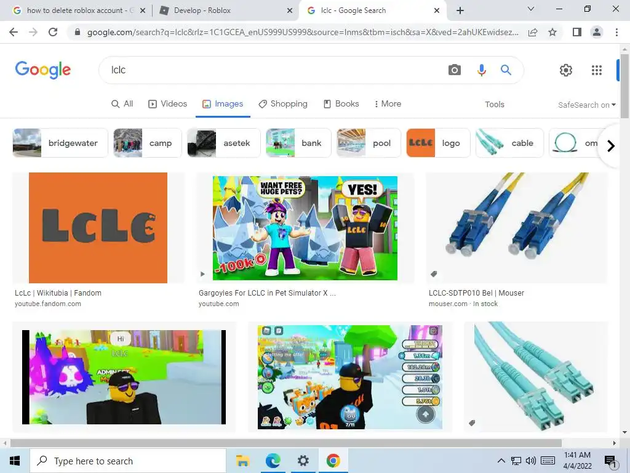Open a new tab with the plus button
The height and width of the screenshot is (473, 630).
[460, 10]
